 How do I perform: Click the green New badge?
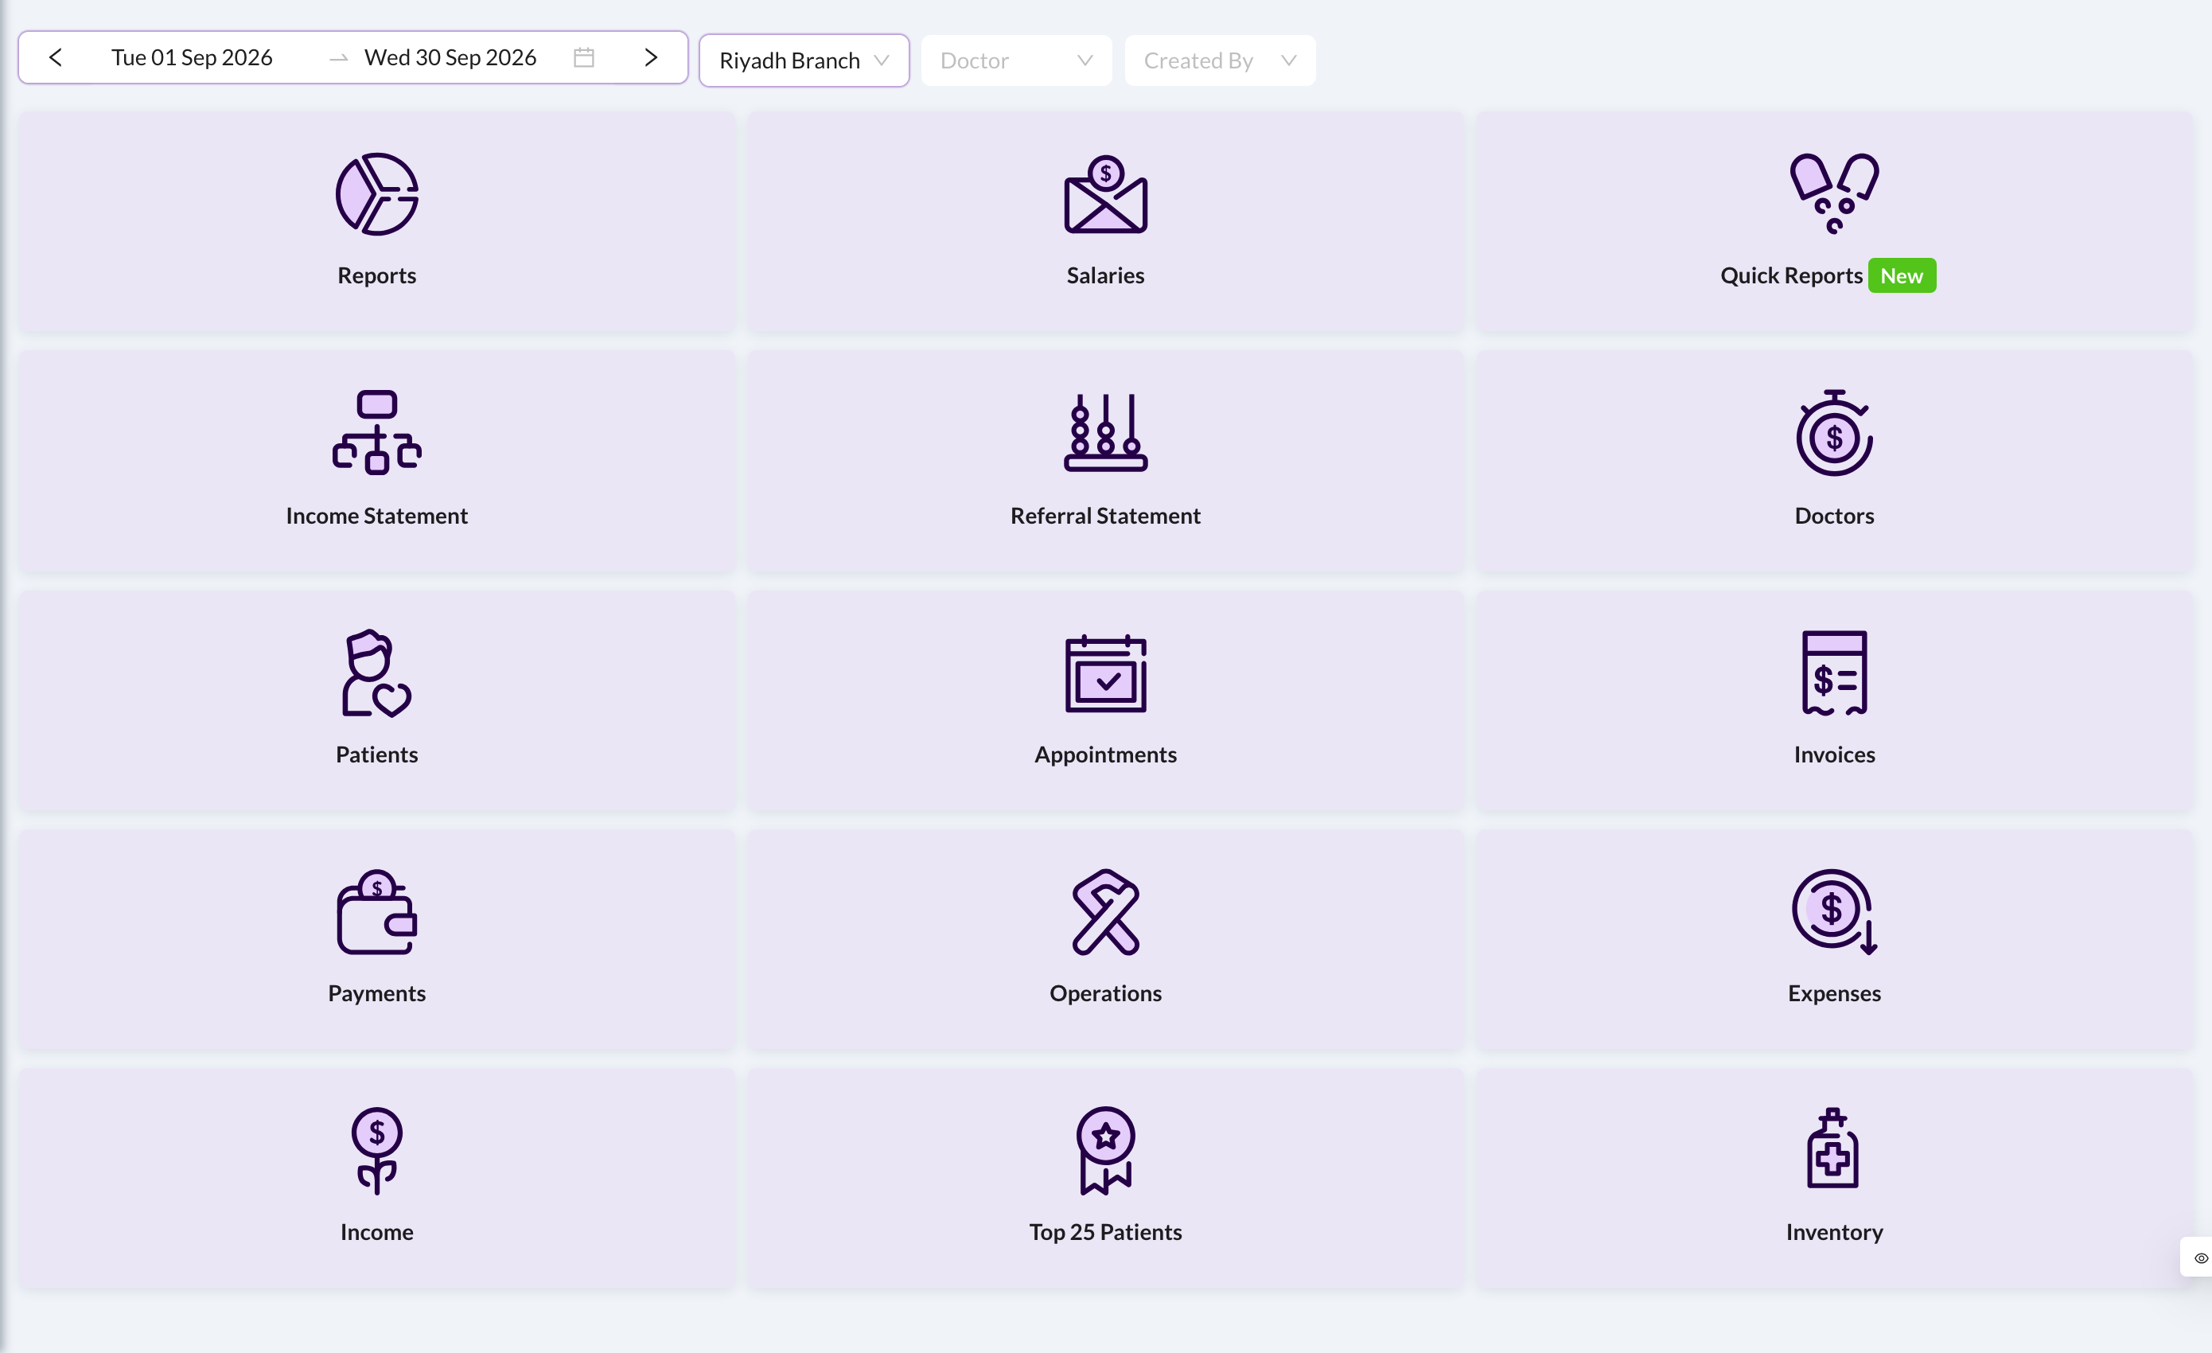point(1902,275)
